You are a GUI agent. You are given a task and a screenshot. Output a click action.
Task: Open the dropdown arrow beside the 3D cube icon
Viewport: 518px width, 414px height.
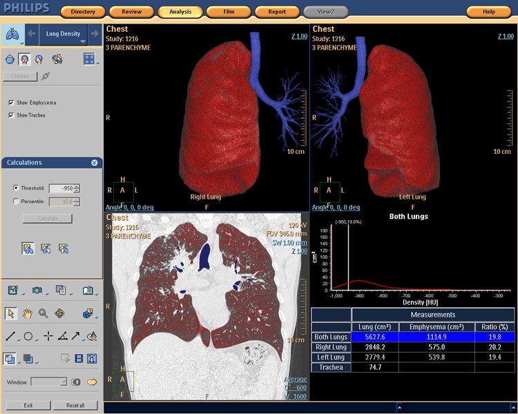click(97, 317)
